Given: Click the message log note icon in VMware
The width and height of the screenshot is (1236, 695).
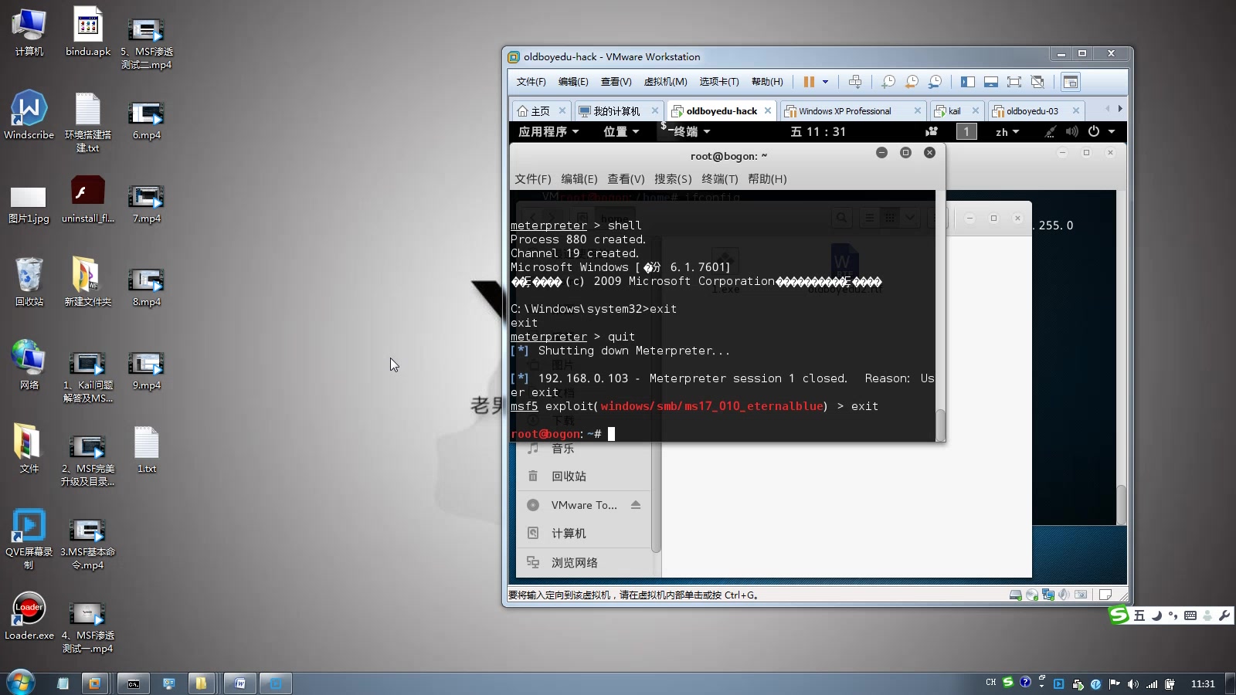Looking at the screenshot, I should coord(1105,595).
